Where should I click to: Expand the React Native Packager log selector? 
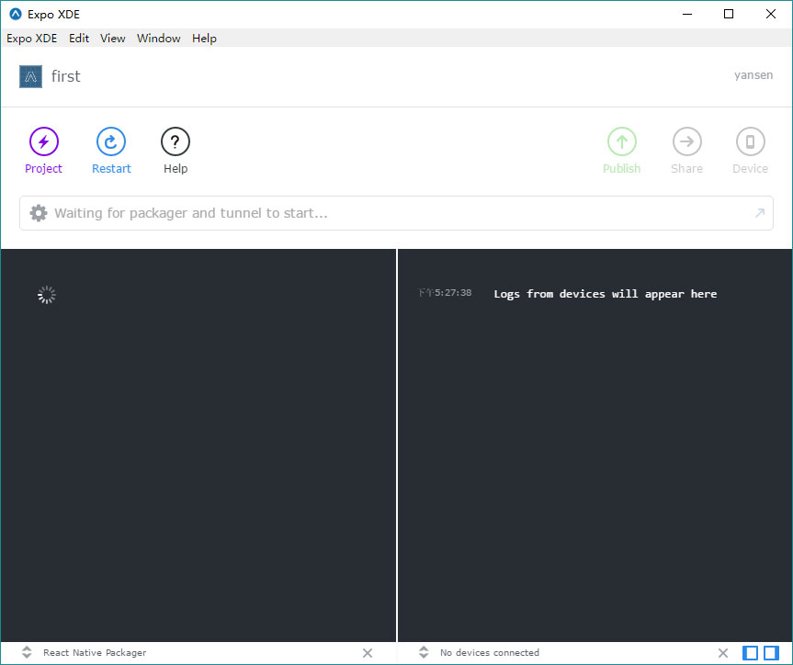pyautogui.click(x=27, y=652)
